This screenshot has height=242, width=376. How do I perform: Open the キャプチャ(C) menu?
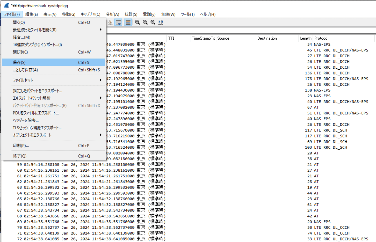point(90,14)
